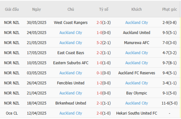Click the Fencibles United team name
The height and width of the screenshot is (119, 181).
[71, 83]
